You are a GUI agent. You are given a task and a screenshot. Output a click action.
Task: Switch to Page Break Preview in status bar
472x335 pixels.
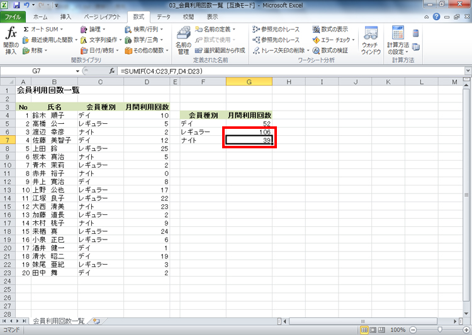pos(381,330)
